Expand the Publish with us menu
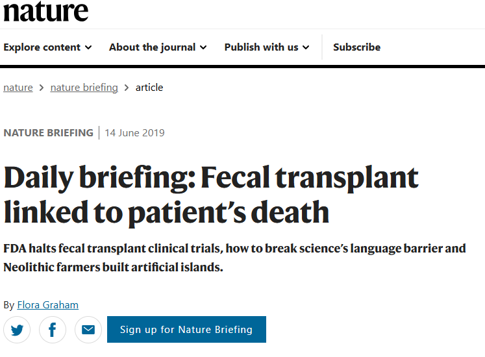The width and height of the screenshot is (485, 357). tap(267, 47)
